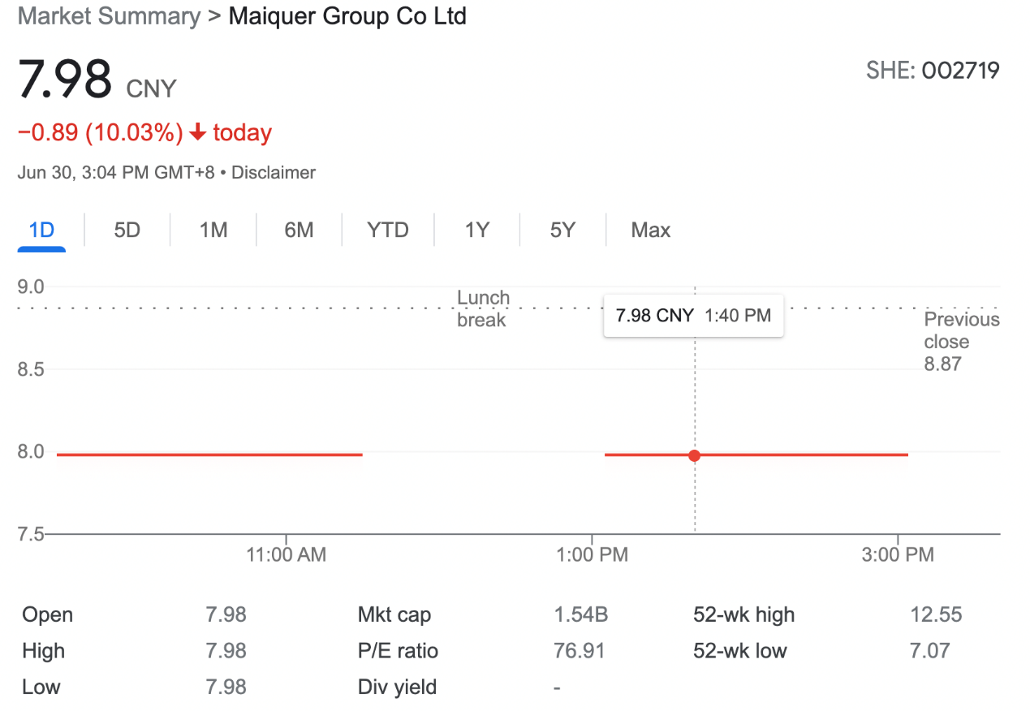Viewport: 1030px width, 711px height.
Task: Click the Mkt cap value 1.54B
Action: point(581,615)
